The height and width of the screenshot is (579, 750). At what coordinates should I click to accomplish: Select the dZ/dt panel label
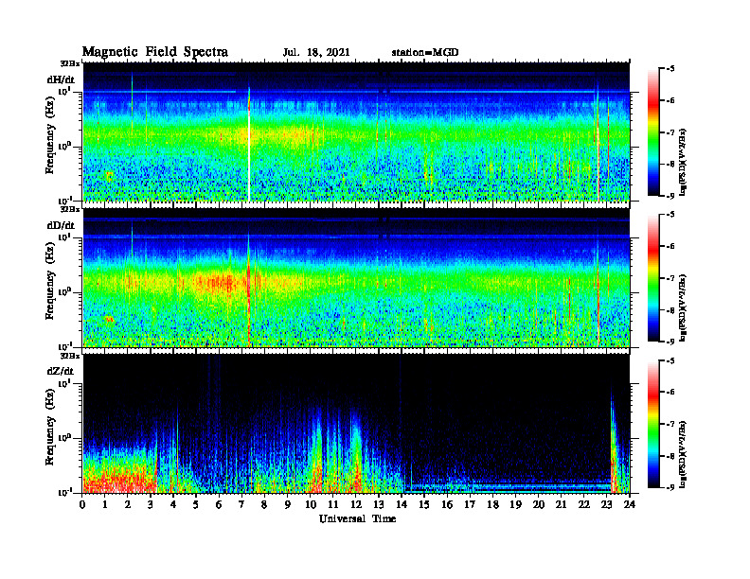[61, 371]
